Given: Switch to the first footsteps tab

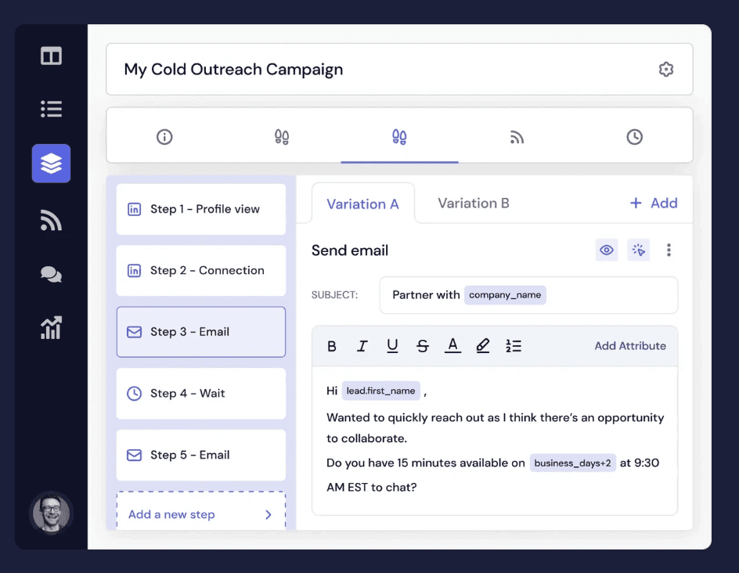Looking at the screenshot, I should click(x=282, y=137).
